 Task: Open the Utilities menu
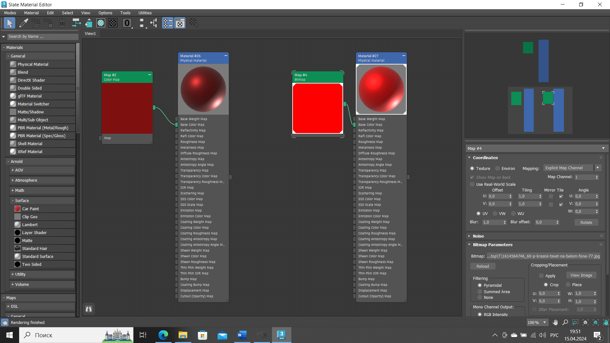(x=145, y=13)
